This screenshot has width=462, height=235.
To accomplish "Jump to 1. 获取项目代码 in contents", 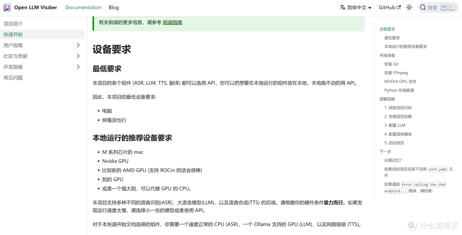I will [x=398, y=108].
